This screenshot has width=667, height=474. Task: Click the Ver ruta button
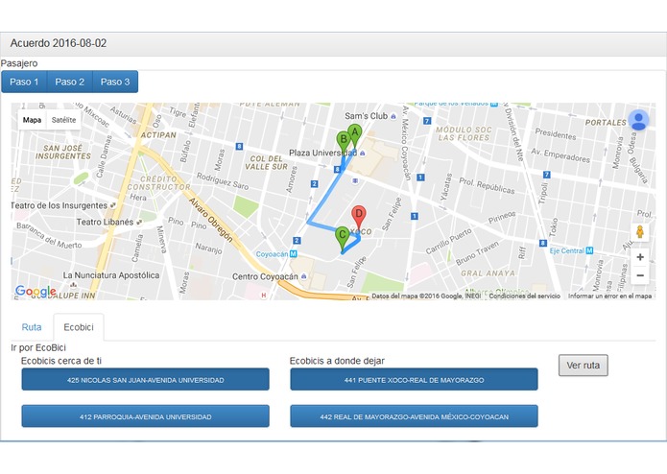584,366
